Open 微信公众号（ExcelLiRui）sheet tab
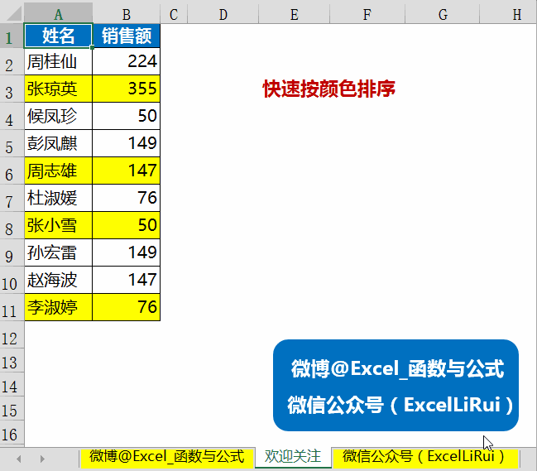 (x=424, y=457)
